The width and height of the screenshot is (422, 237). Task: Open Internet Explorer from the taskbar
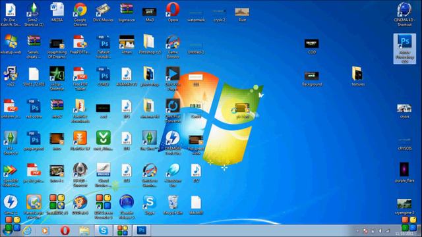27,230
